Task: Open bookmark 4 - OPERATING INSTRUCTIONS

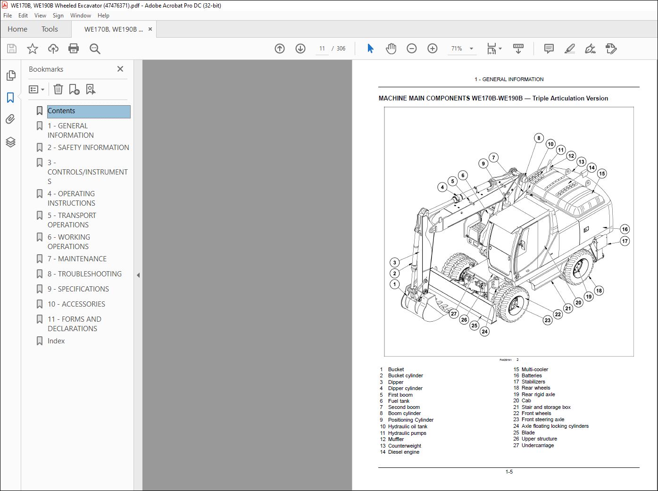Action: [71, 199]
